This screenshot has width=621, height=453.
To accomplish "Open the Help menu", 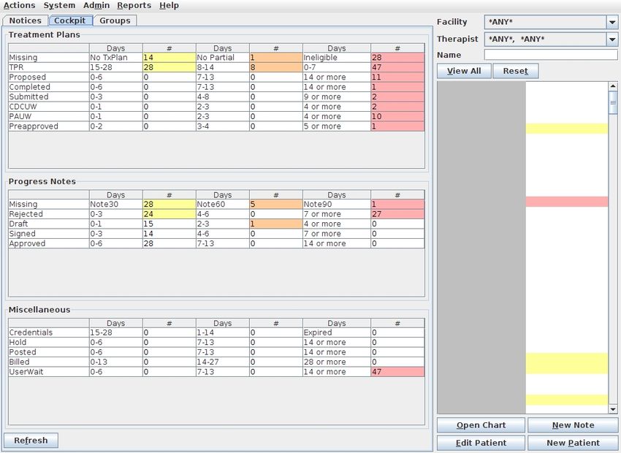I will coord(169,6).
